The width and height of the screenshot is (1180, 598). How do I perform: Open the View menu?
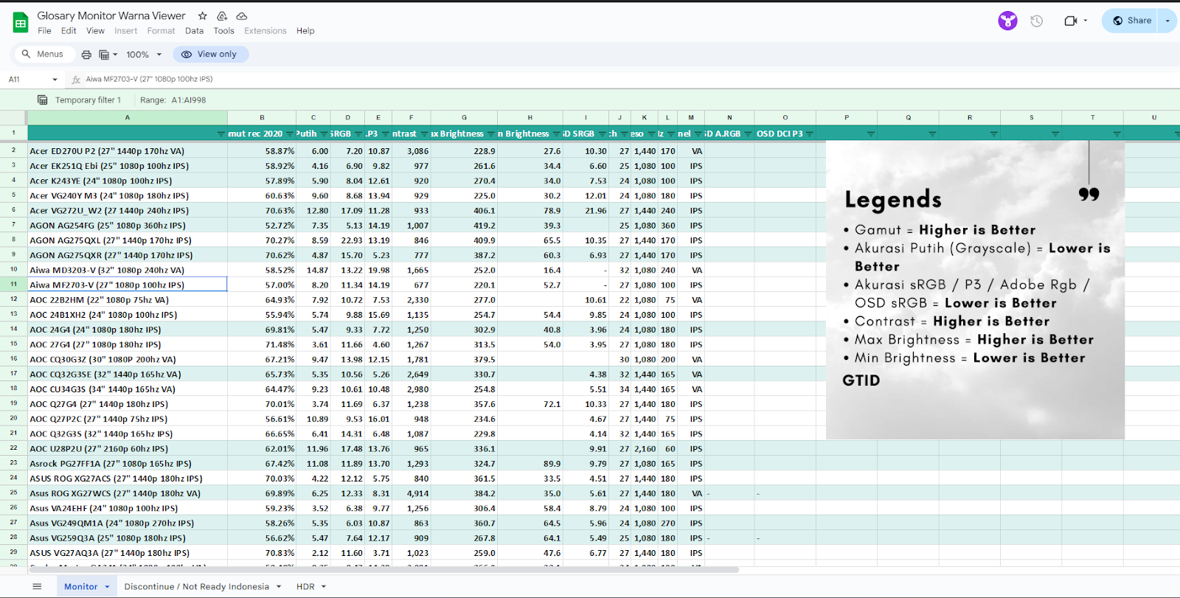[95, 31]
